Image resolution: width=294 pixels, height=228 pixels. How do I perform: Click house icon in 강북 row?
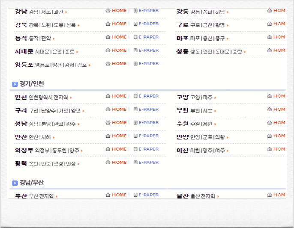(x=108, y=24)
